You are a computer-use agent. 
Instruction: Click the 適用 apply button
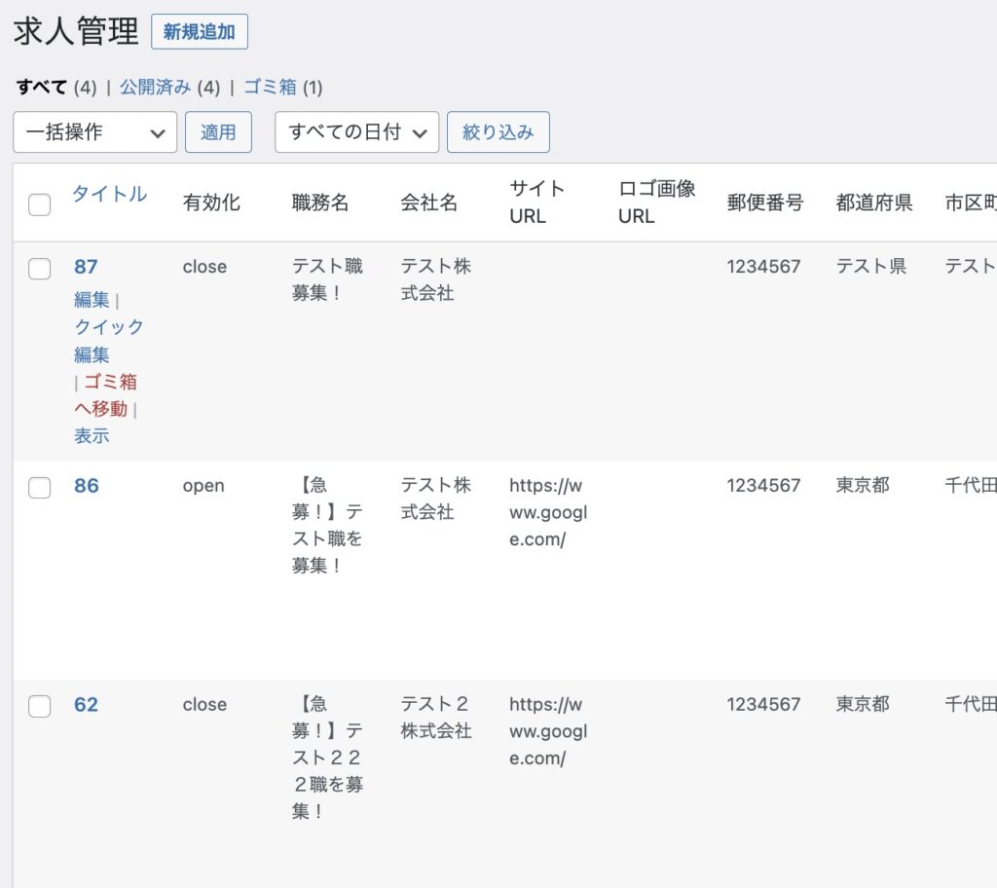click(x=218, y=132)
